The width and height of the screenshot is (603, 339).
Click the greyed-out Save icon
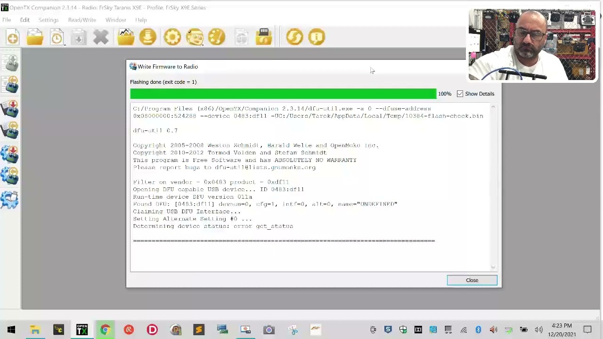pyautogui.click(x=79, y=37)
